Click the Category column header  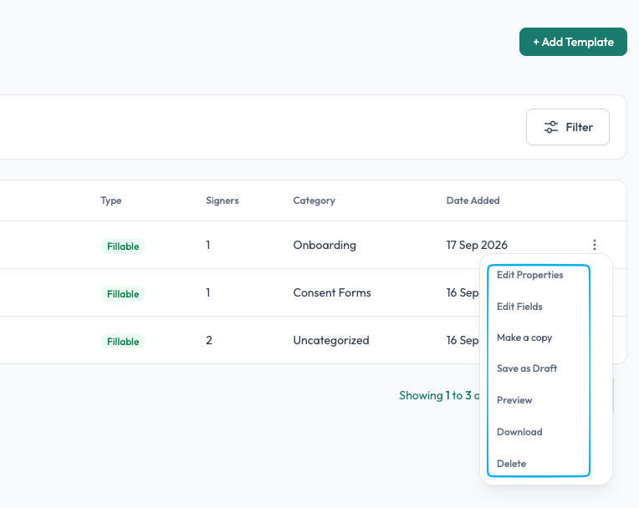tap(314, 201)
